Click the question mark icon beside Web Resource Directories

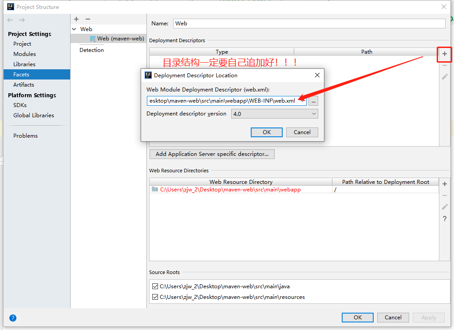(445, 219)
